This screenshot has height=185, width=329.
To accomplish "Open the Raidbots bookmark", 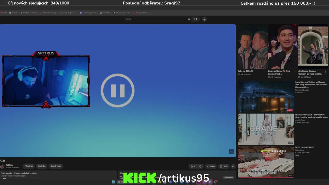I will (29, 13).
